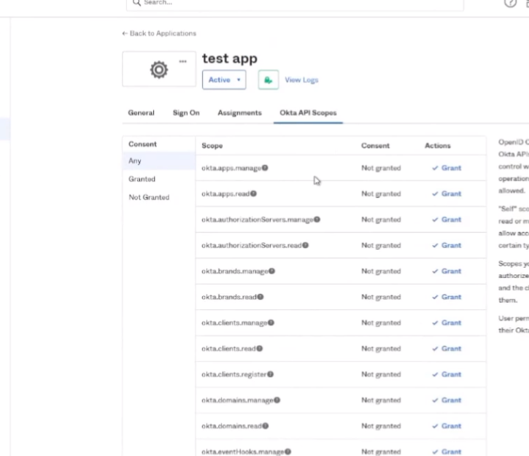Click the okta.brands.read scope name
This screenshot has width=529, height=456.
tap(229, 297)
